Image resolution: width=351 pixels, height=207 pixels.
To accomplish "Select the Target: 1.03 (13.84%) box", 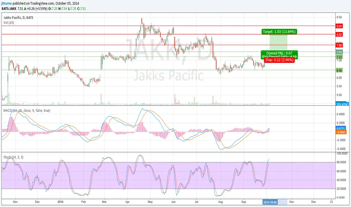I will click(x=279, y=32).
